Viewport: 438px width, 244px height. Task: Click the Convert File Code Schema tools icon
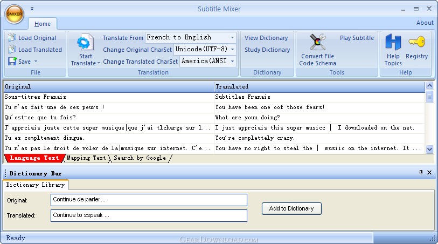[x=318, y=42]
